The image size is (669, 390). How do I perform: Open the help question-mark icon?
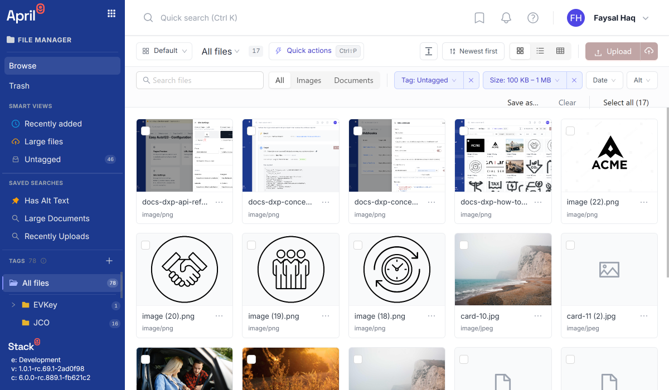click(x=533, y=18)
